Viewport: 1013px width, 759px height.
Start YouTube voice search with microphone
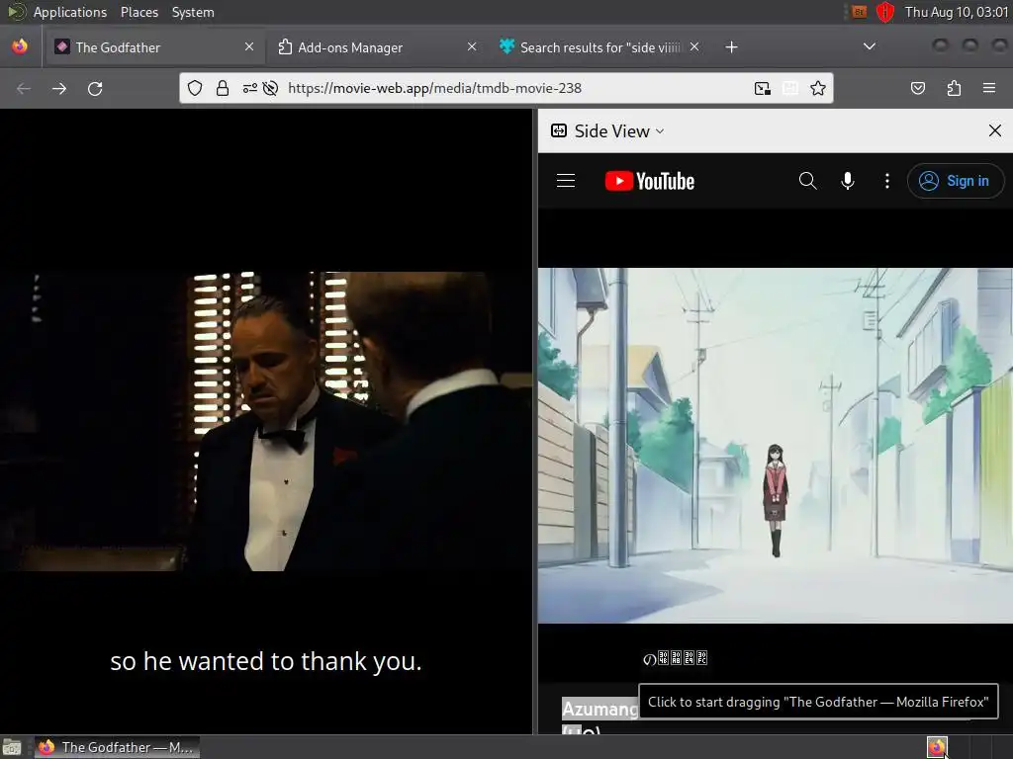848,181
